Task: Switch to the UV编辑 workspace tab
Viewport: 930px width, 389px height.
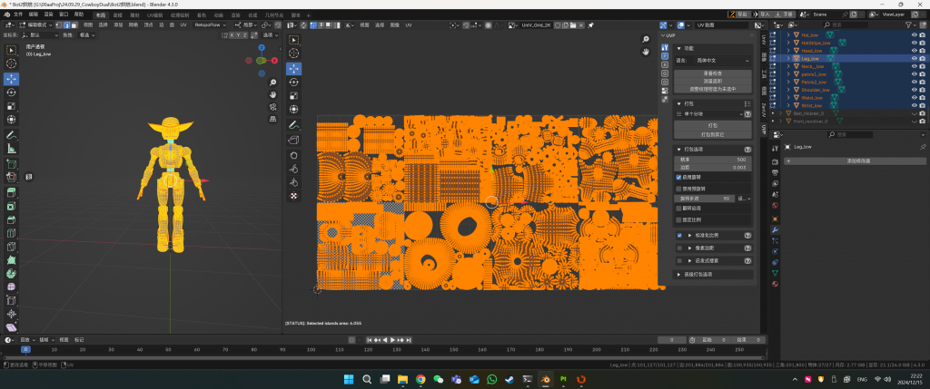Action: coord(156,15)
